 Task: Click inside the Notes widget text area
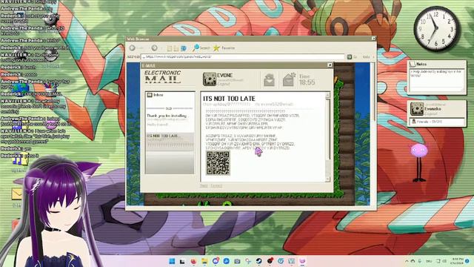point(436,80)
